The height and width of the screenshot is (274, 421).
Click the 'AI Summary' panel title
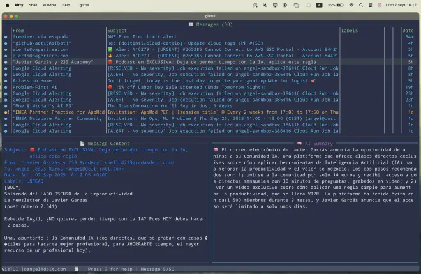[319, 144]
